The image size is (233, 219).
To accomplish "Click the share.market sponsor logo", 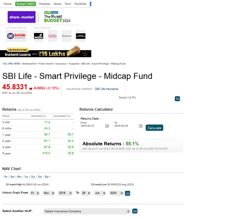I will click(22, 17).
